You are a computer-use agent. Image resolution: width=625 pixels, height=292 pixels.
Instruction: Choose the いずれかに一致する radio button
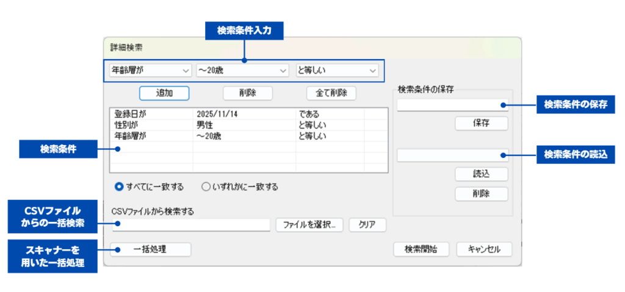206,187
